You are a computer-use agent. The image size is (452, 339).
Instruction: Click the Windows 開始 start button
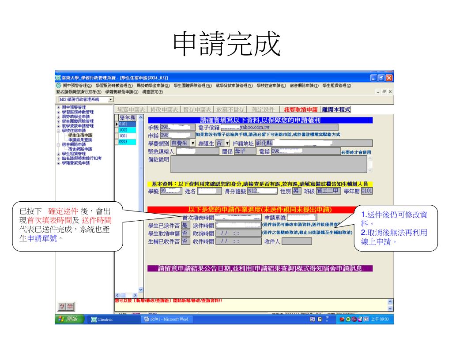pos(69,319)
